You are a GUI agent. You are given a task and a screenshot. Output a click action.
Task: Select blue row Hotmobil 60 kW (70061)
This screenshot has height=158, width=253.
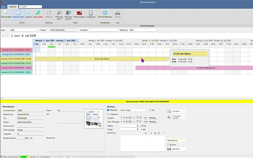(x=16, y=55)
